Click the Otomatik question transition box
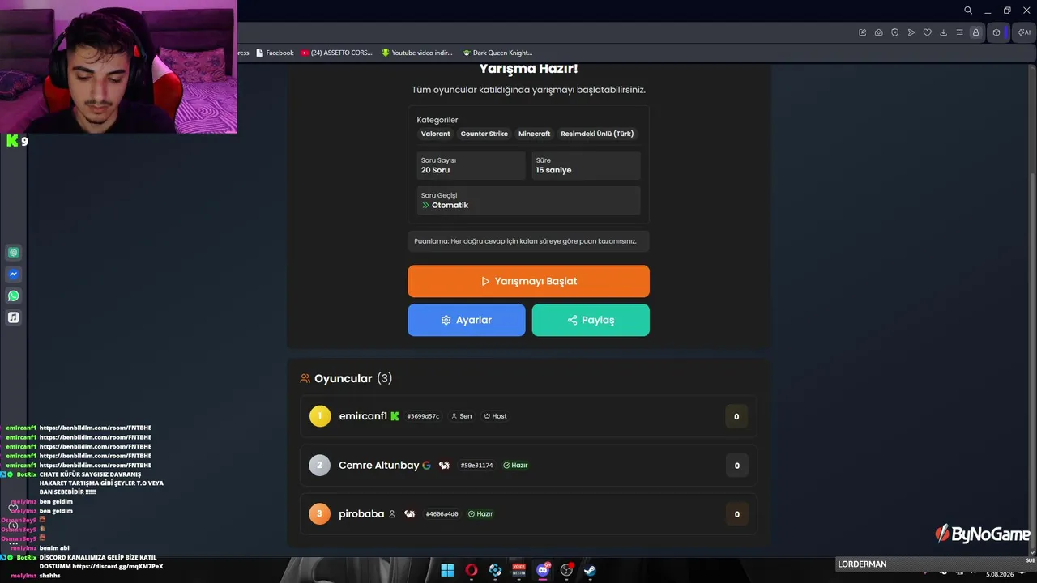 528,201
